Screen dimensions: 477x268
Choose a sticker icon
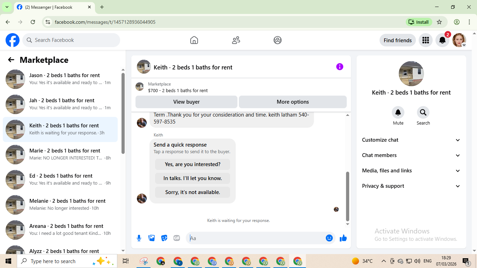click(x=164, y=238)
